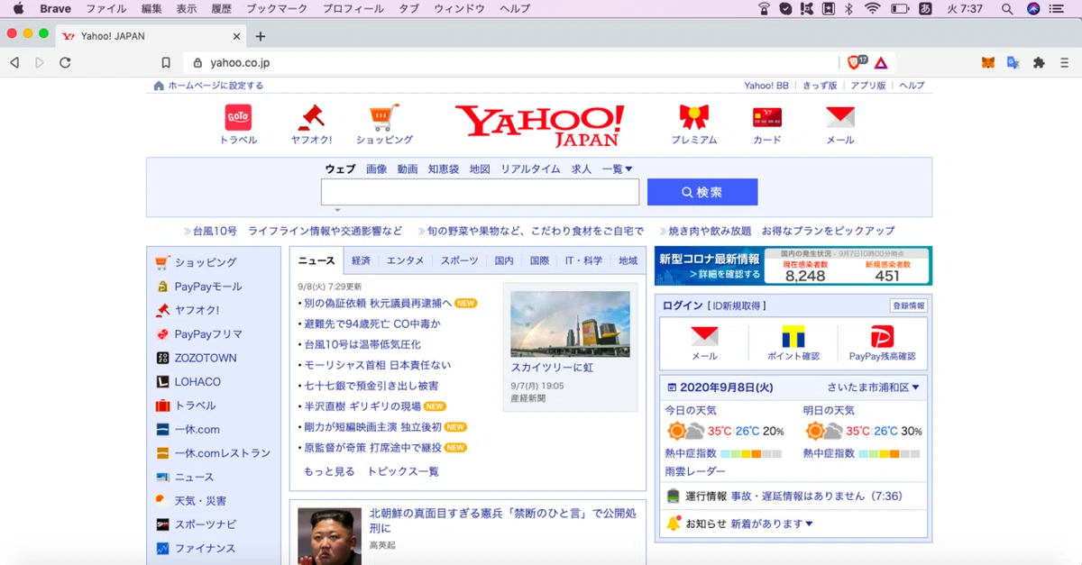Open Brave's hamburger menu

pyautogui.click(x=1065, y=63)
